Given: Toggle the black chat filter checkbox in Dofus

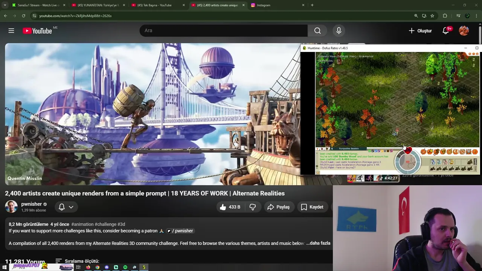Looking at the screenshot, I should (x=373, y=151).
